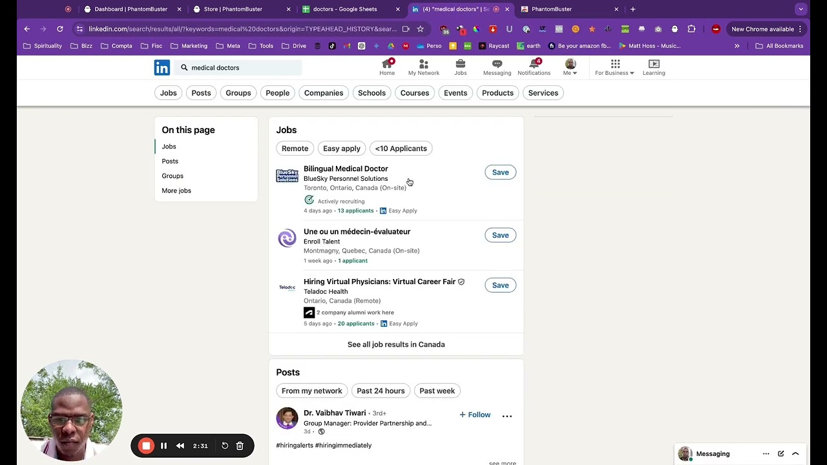Open the Marketing bookmarks folder
This screenshot has width=827, height=465.
tap(189, 46)
